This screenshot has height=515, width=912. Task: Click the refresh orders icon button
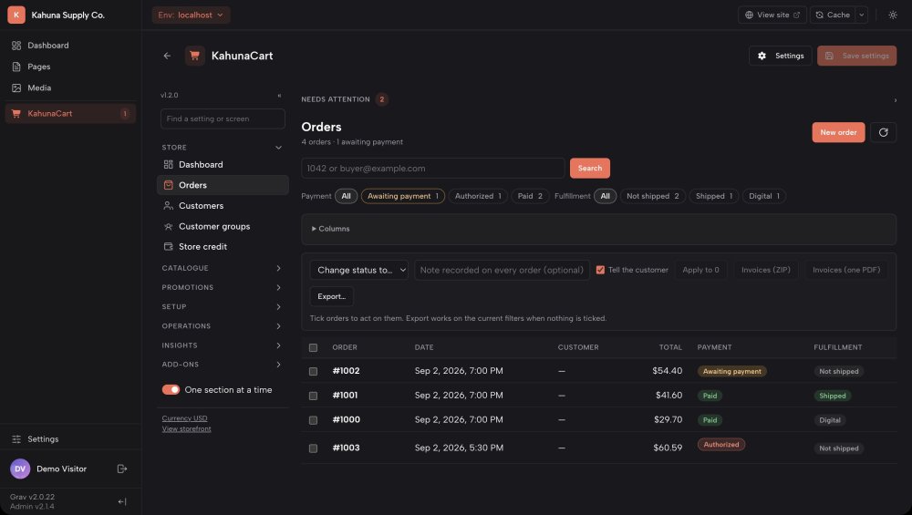(x=883, y=132)
